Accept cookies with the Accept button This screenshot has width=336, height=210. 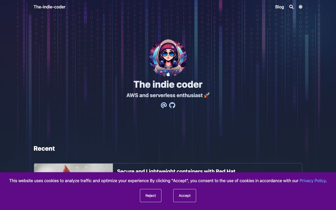(185, 196)
